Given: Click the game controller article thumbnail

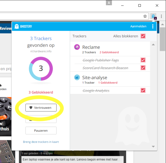Looking at the screenshot, I should pos(6,117).
